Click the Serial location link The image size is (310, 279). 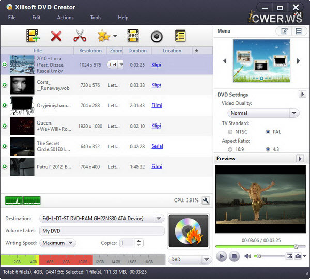tap(157, 146)
